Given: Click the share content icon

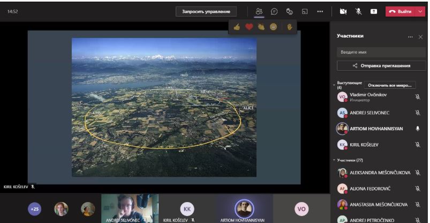Looking at the screenshot, I should pos(374,12).
